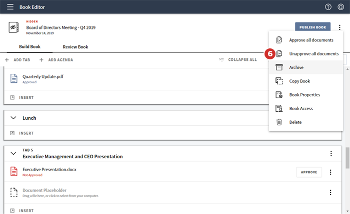
Task: Click the Publish Book button
Action: [x=312, y=27]
